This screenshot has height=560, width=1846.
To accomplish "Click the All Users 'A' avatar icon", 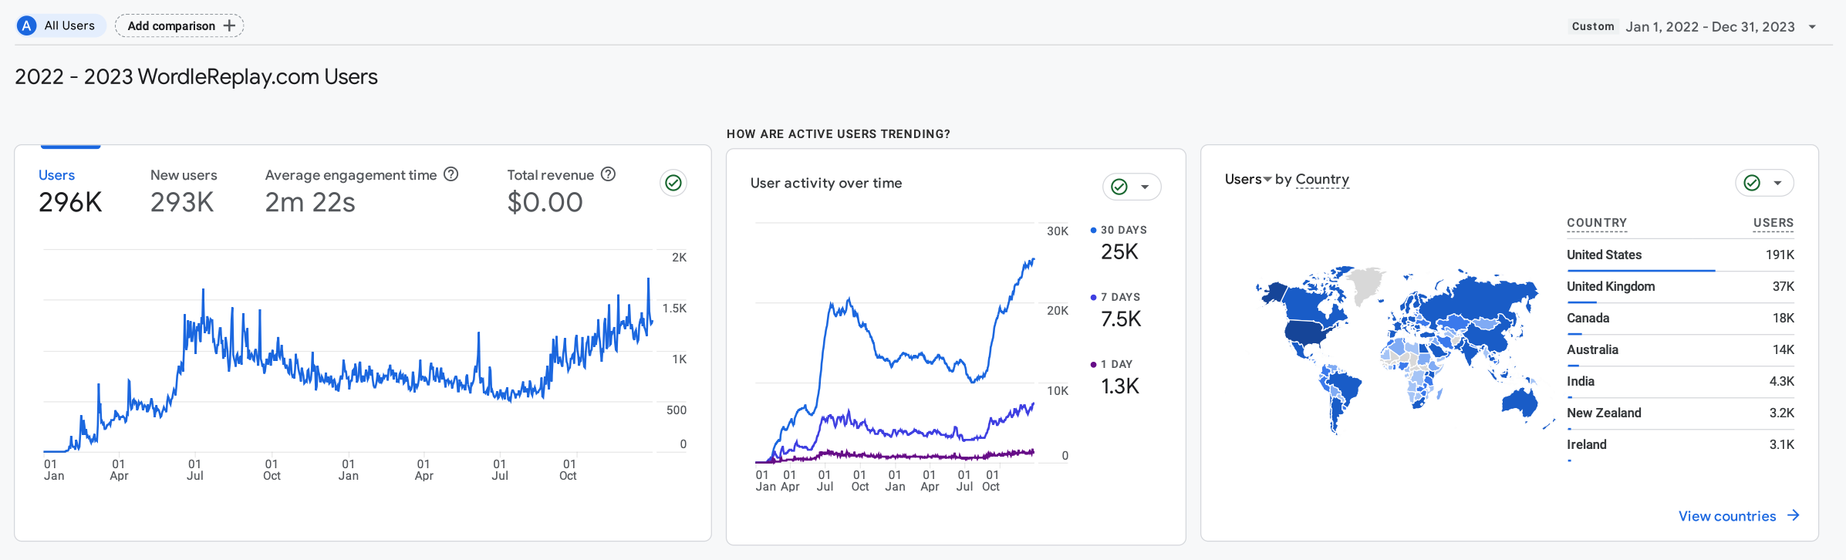I will click(x=27, y=25).
